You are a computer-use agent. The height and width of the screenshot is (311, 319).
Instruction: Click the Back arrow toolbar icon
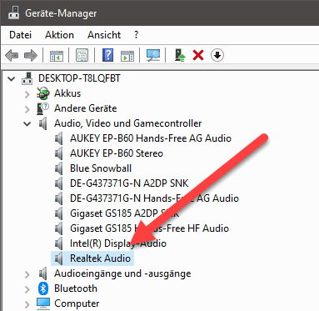click(x=12, y=55)
